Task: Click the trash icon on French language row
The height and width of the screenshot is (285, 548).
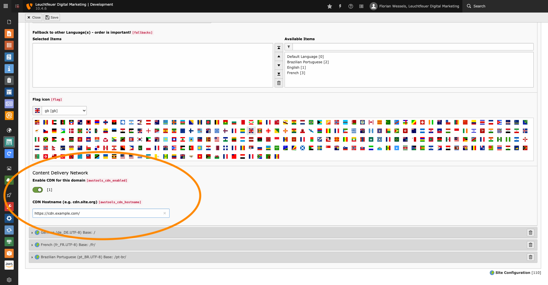Action: tap(531, 245)
